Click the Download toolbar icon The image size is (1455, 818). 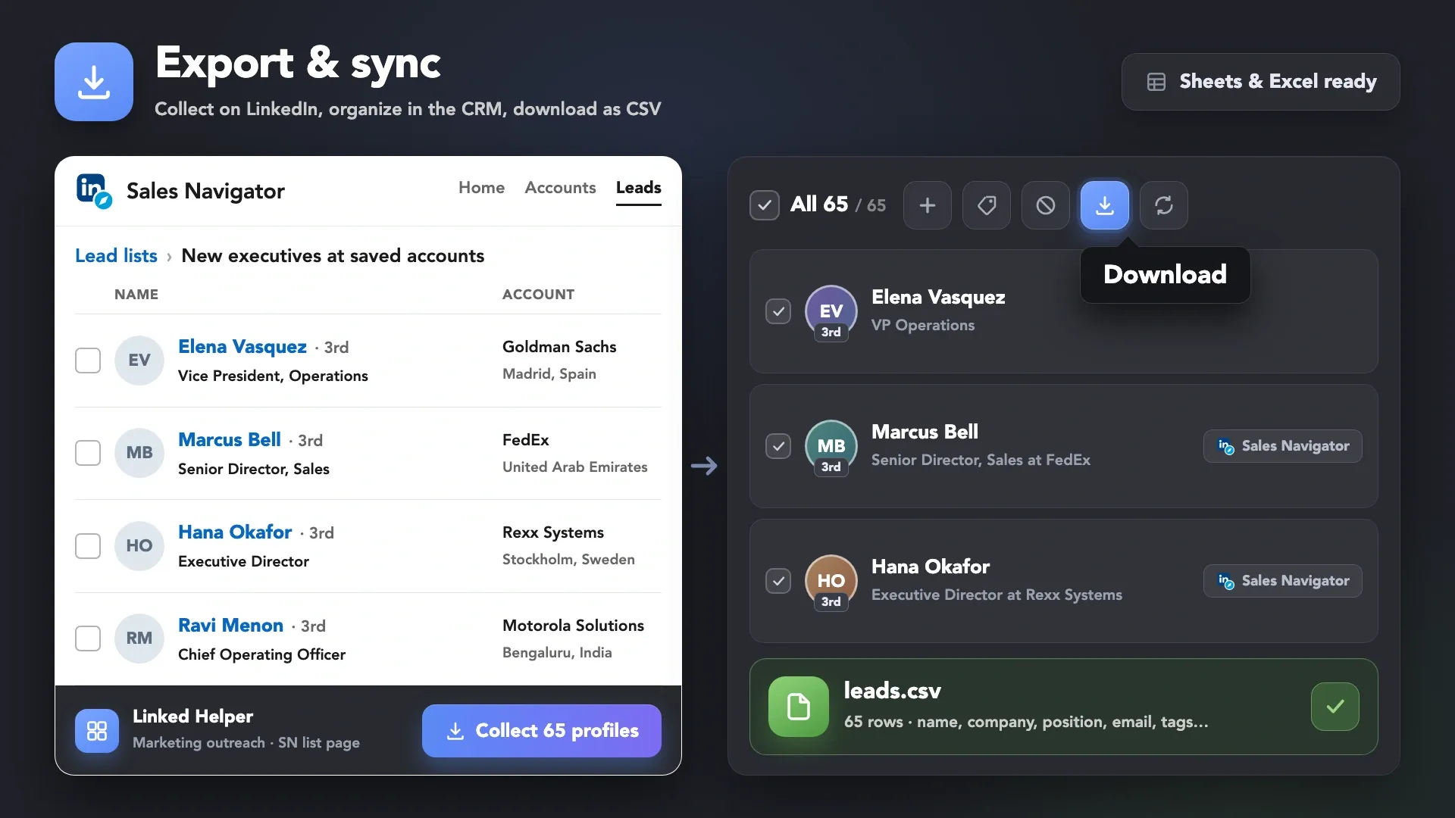pyautogui.click(x=1105, y=205)
